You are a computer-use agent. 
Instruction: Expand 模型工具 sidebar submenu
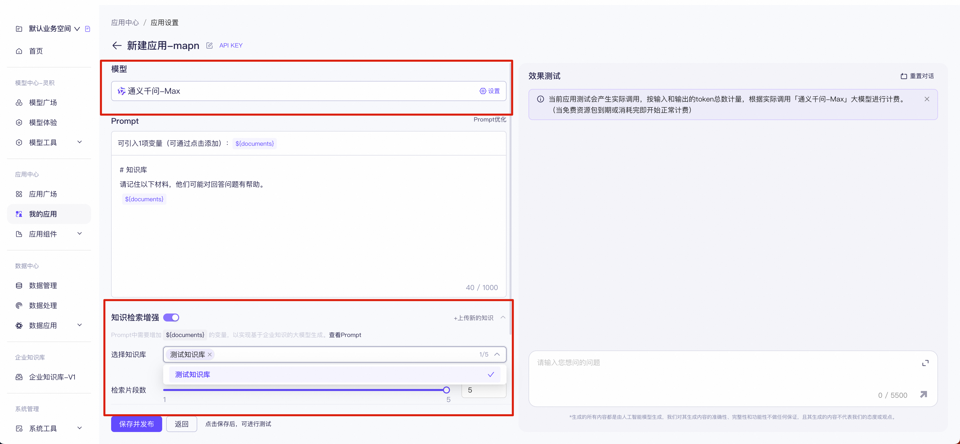pyautogui.click(x=79, y=142)
